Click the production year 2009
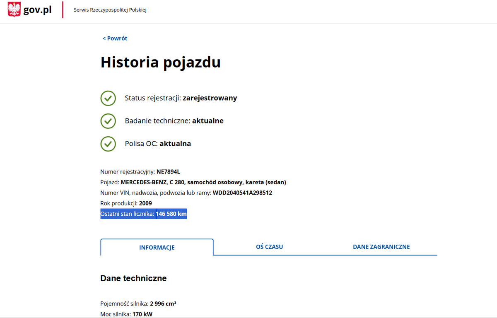 coord(145,203)
